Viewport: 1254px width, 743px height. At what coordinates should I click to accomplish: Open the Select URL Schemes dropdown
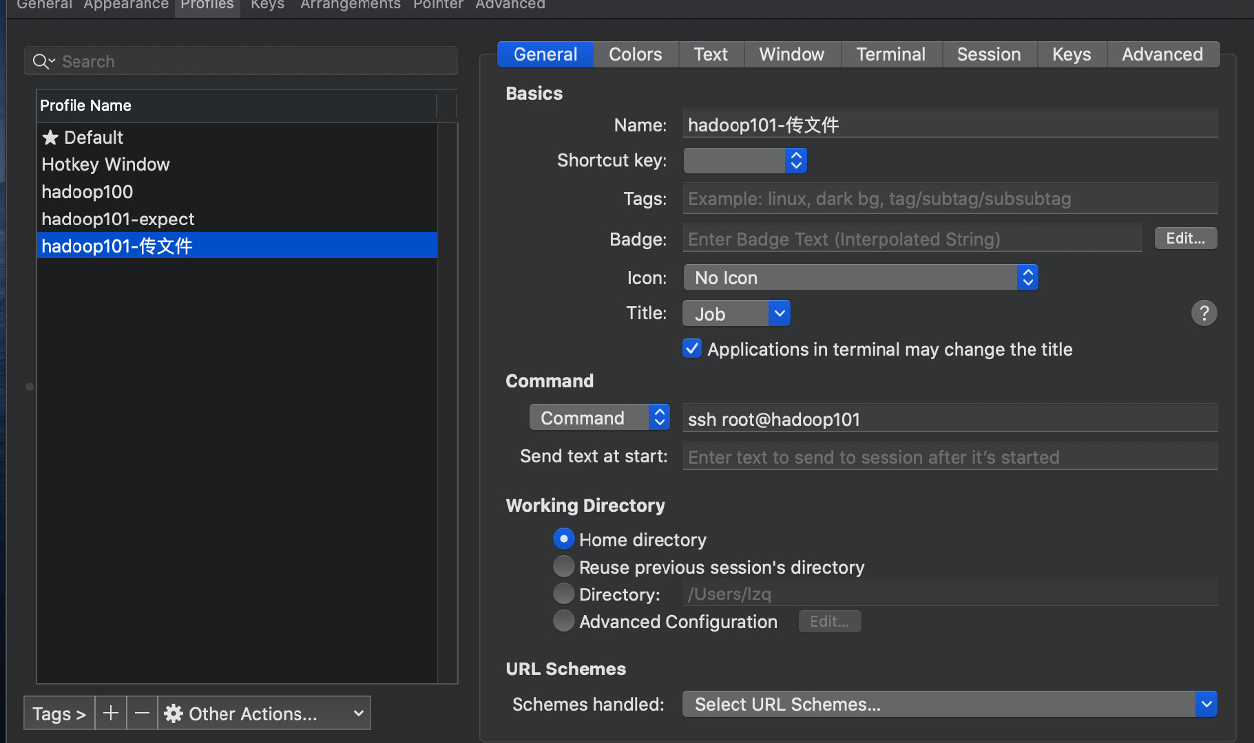(x=949, y=704)
